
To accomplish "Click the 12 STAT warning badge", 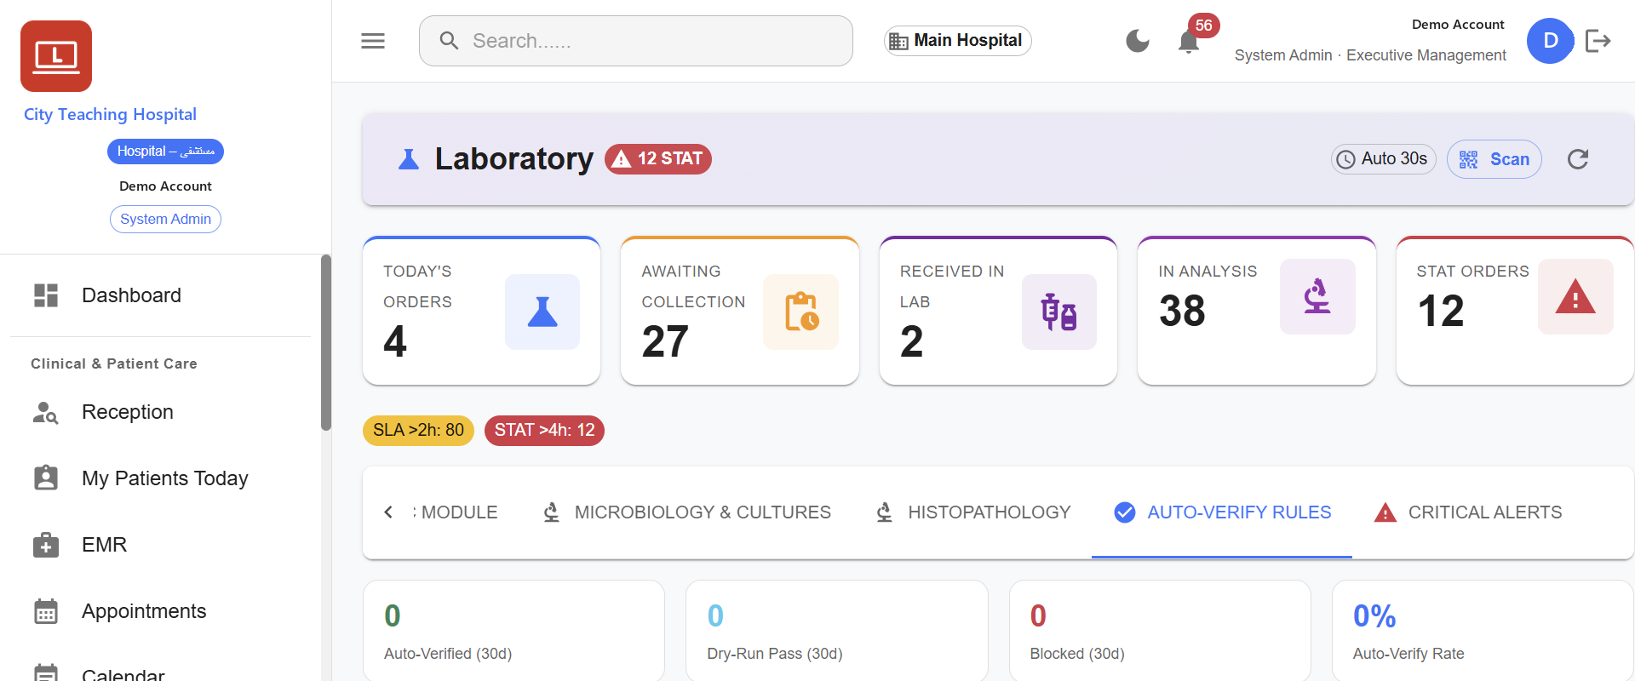I will pyautogui.click(x=658, y=159).
